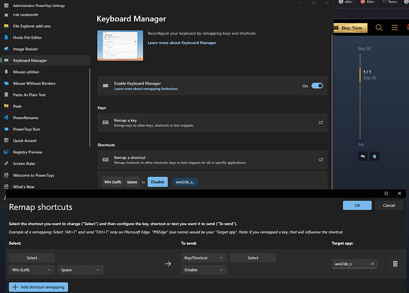The height and width of the screenshot is (293, 409).
Task: Expand the Space key dropdown
Action: (x=81, y=270)
